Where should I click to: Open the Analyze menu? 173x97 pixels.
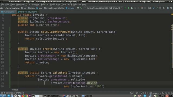pyautogui.click(x=35, y=5)
